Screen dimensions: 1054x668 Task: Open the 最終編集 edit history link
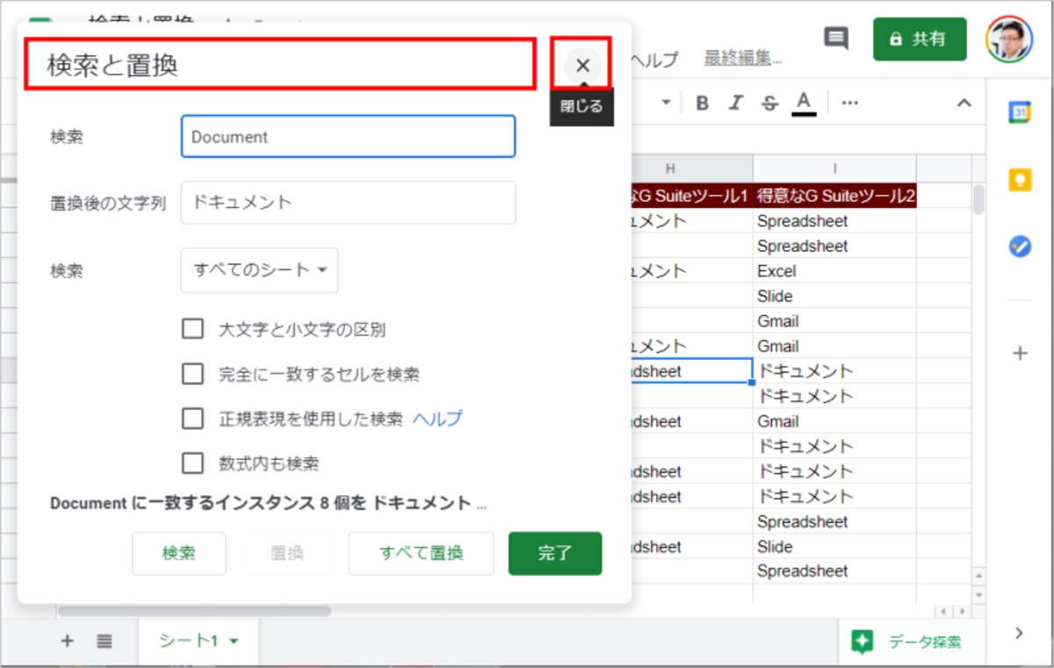(742, 59)
